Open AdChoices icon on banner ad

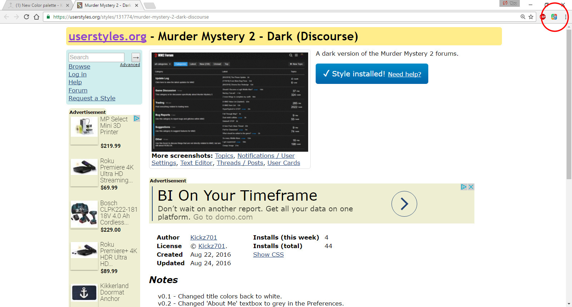(x=464, y=187)
